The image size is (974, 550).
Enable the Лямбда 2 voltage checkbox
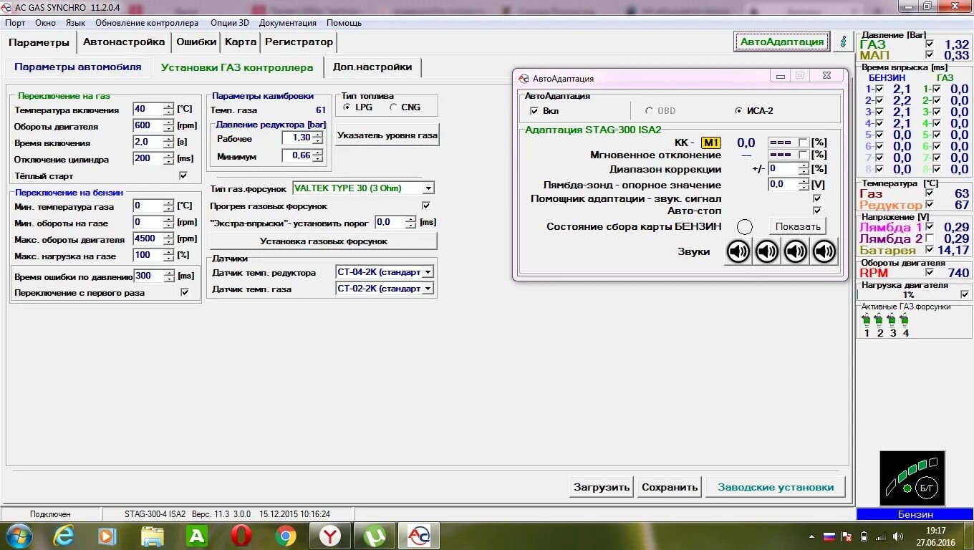pos(930,238)
